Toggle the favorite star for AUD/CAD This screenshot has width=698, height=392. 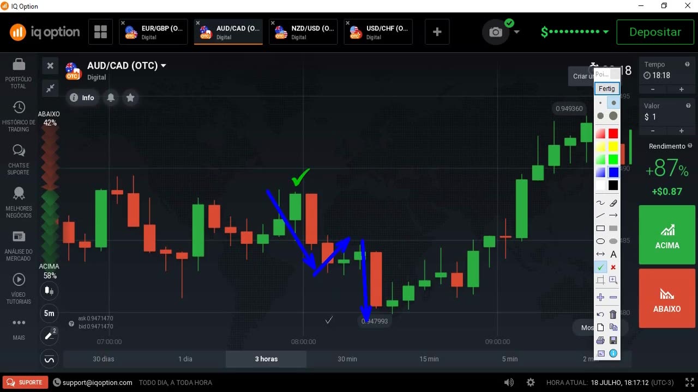tap(130, 98)
